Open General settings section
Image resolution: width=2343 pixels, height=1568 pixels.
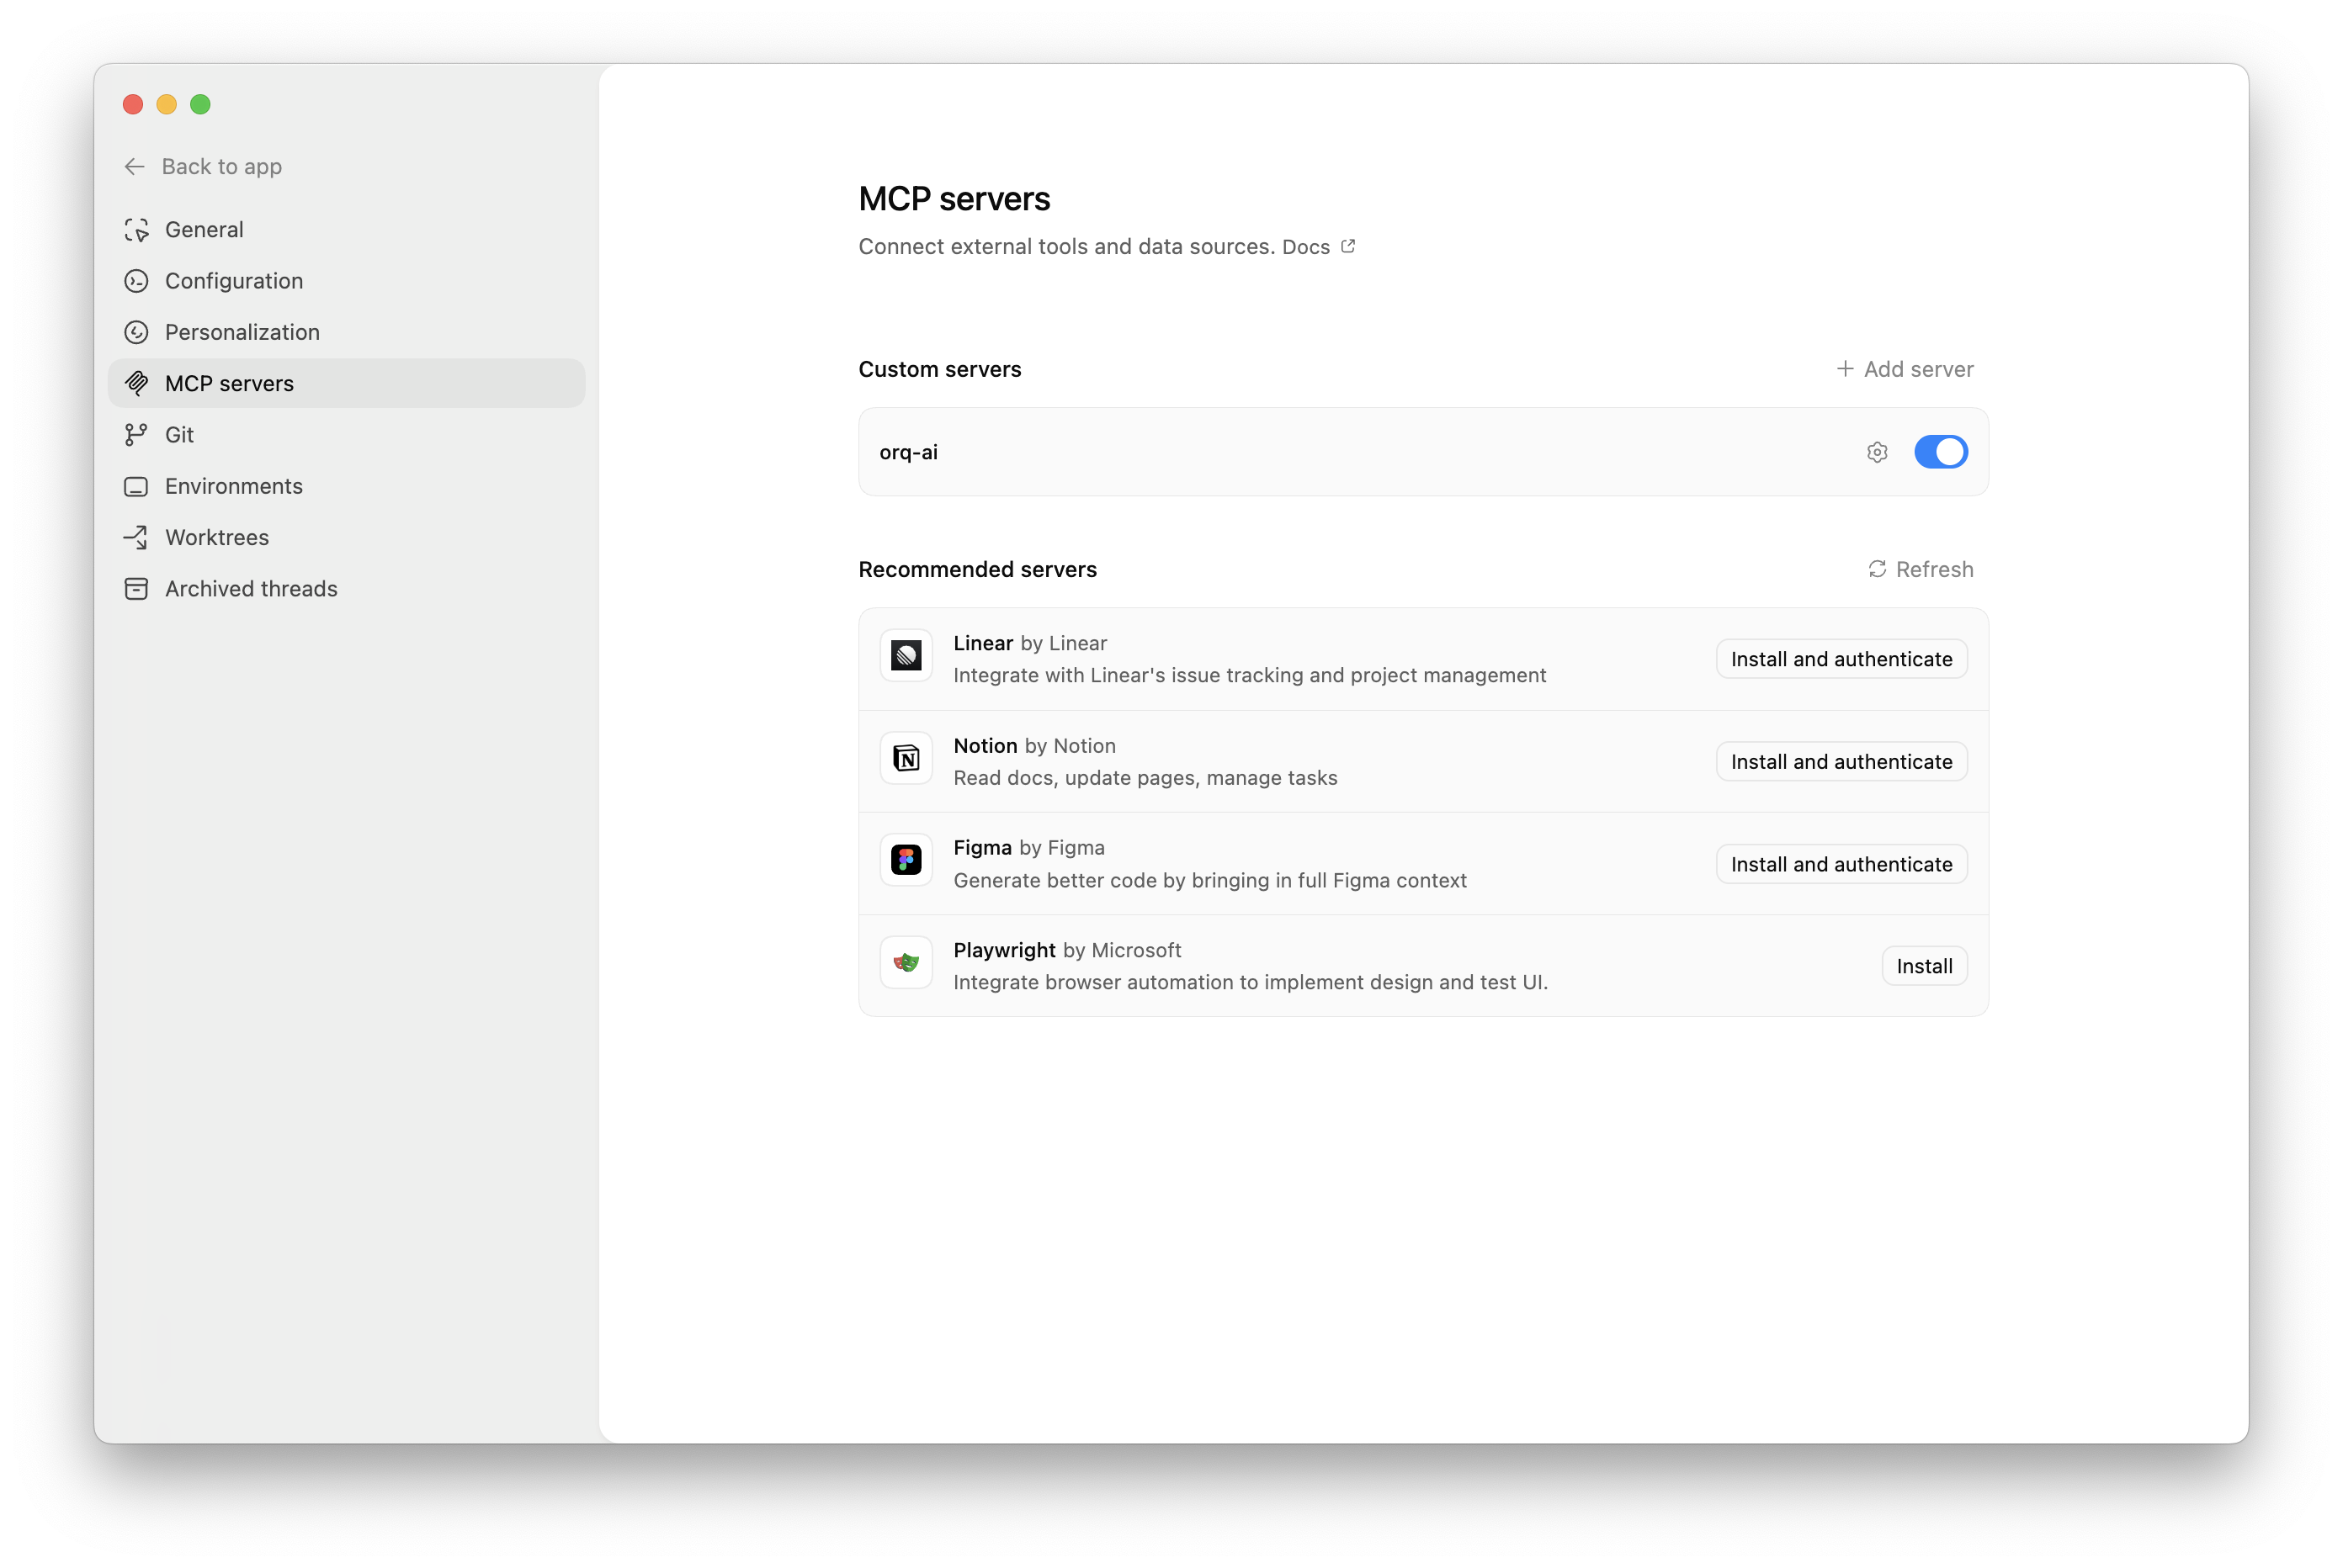pyautogui.click(x=205, y=230)
